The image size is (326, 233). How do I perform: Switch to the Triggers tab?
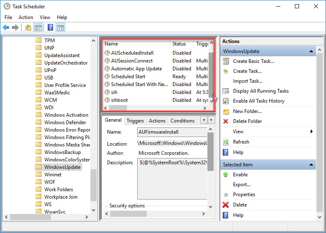135,121
